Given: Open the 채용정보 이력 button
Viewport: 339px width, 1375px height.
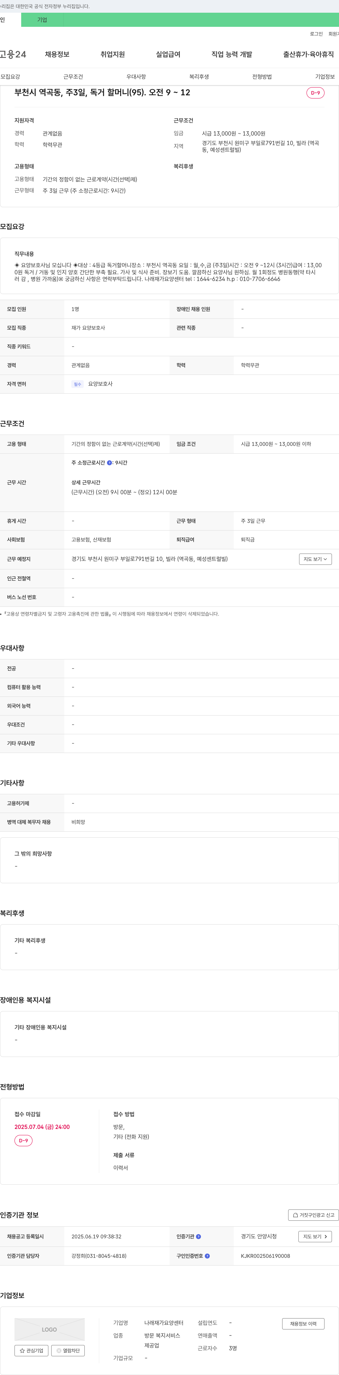Looking at the screenshot, I should tap(303, 1323).
